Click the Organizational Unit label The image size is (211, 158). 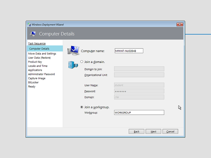point(96,75)
